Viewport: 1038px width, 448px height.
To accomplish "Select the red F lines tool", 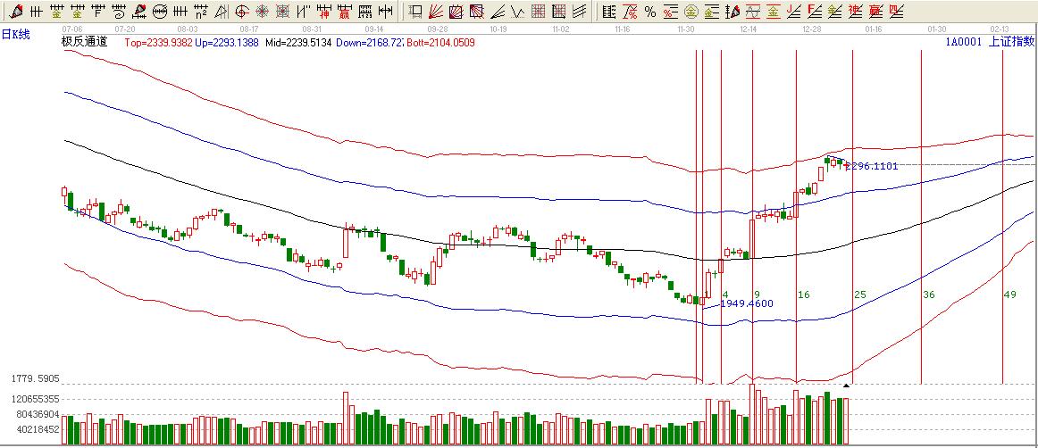I will point(814,12).
